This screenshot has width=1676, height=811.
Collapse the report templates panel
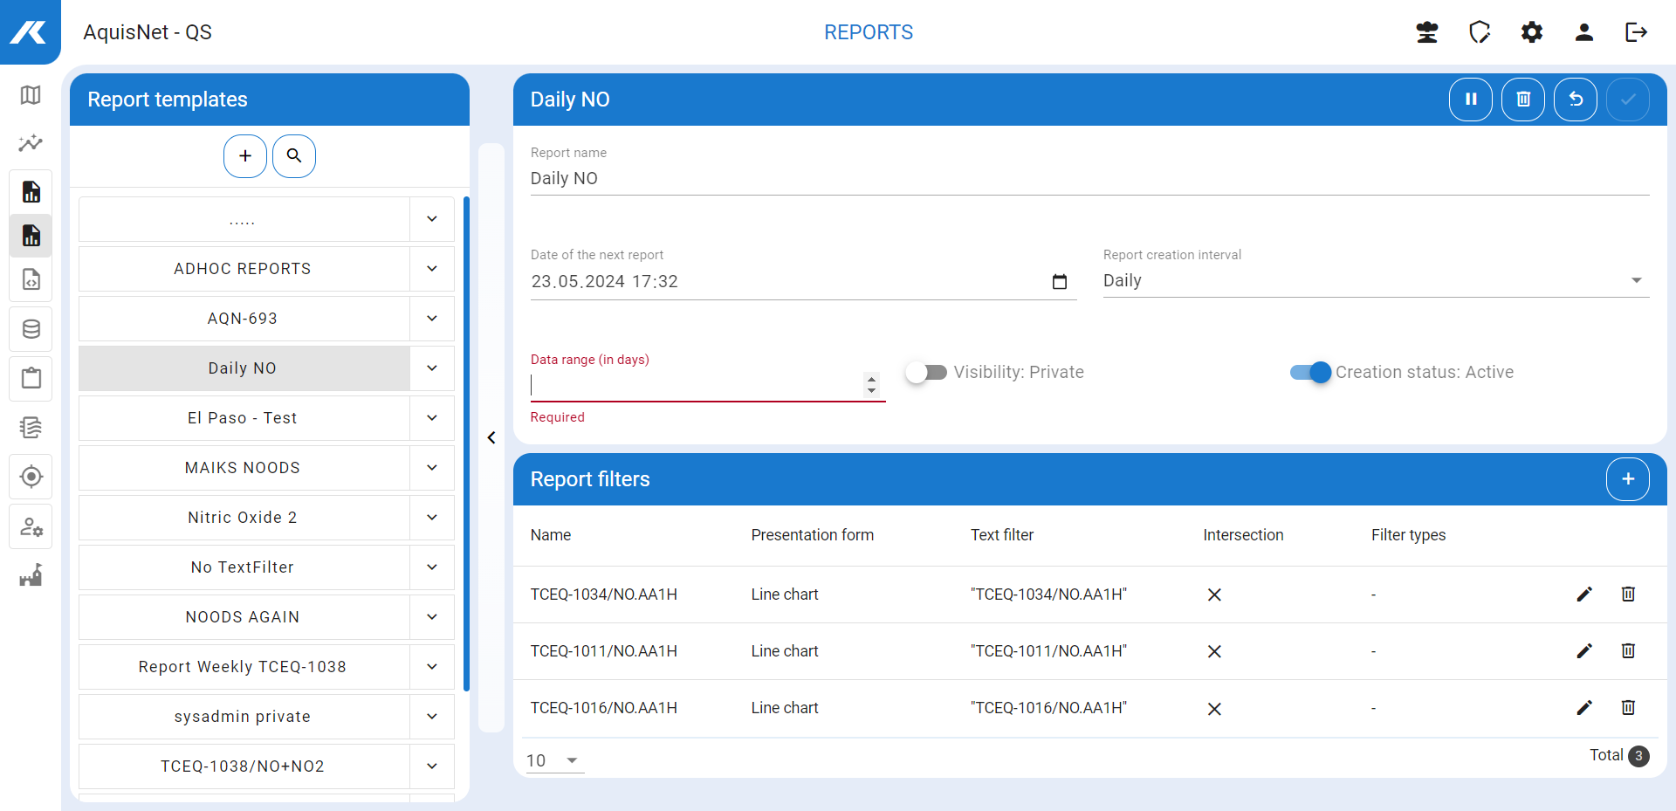pos(491,437)
